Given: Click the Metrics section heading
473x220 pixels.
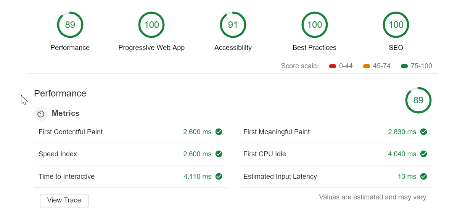Looking at the screenshot, I should [66, 113].
